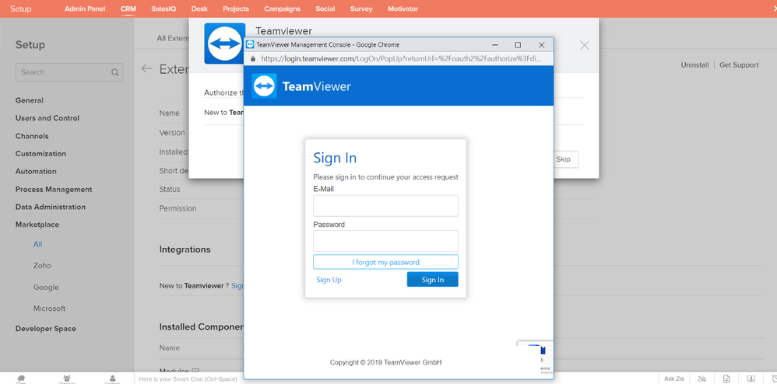The width and height of the screenshot is (777, 384).
Task: Click the Skip button in the authorize dialog
Action: 563,159
